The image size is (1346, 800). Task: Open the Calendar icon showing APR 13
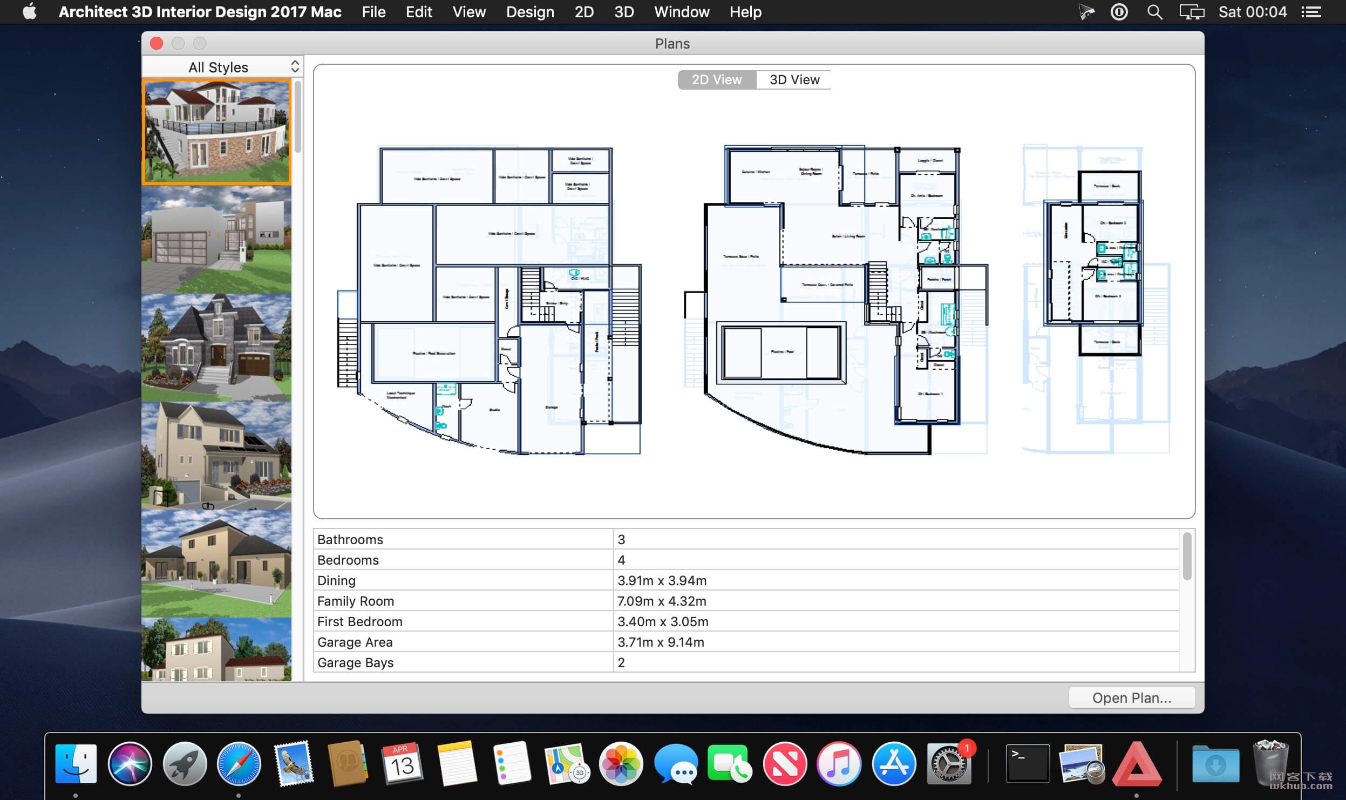[402, 763]
